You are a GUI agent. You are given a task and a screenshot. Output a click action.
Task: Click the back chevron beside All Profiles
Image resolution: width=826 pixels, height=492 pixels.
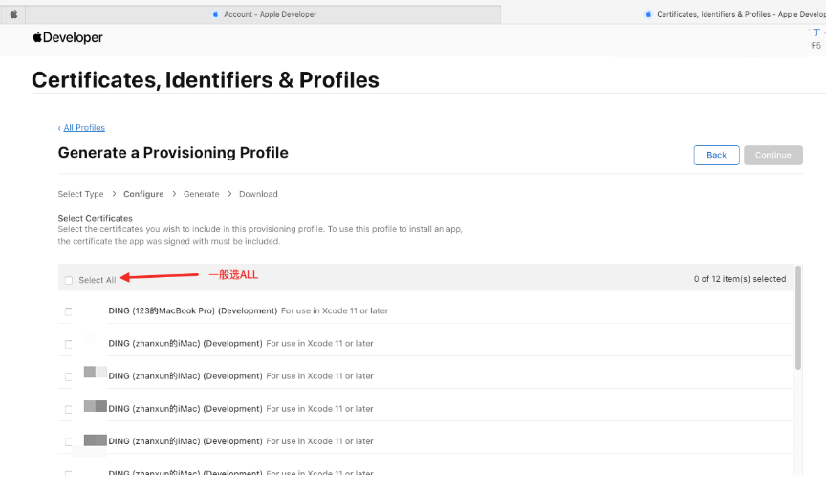click(59, 128)
